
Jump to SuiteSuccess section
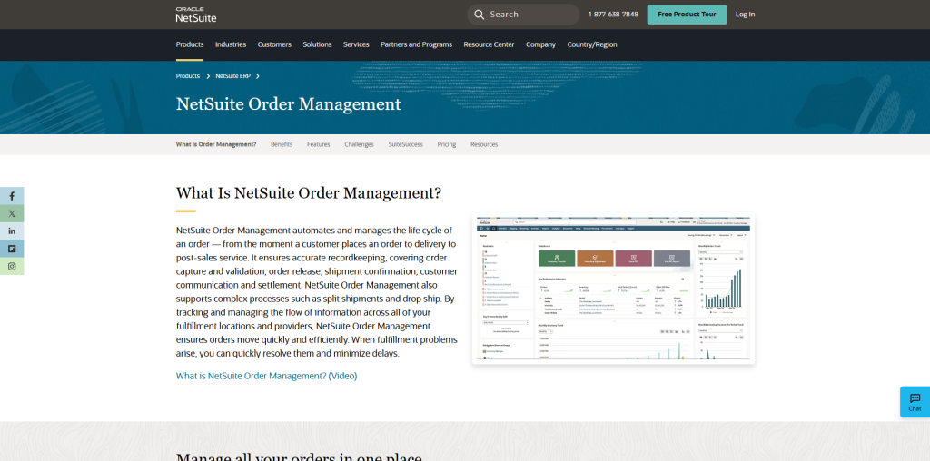406,144
